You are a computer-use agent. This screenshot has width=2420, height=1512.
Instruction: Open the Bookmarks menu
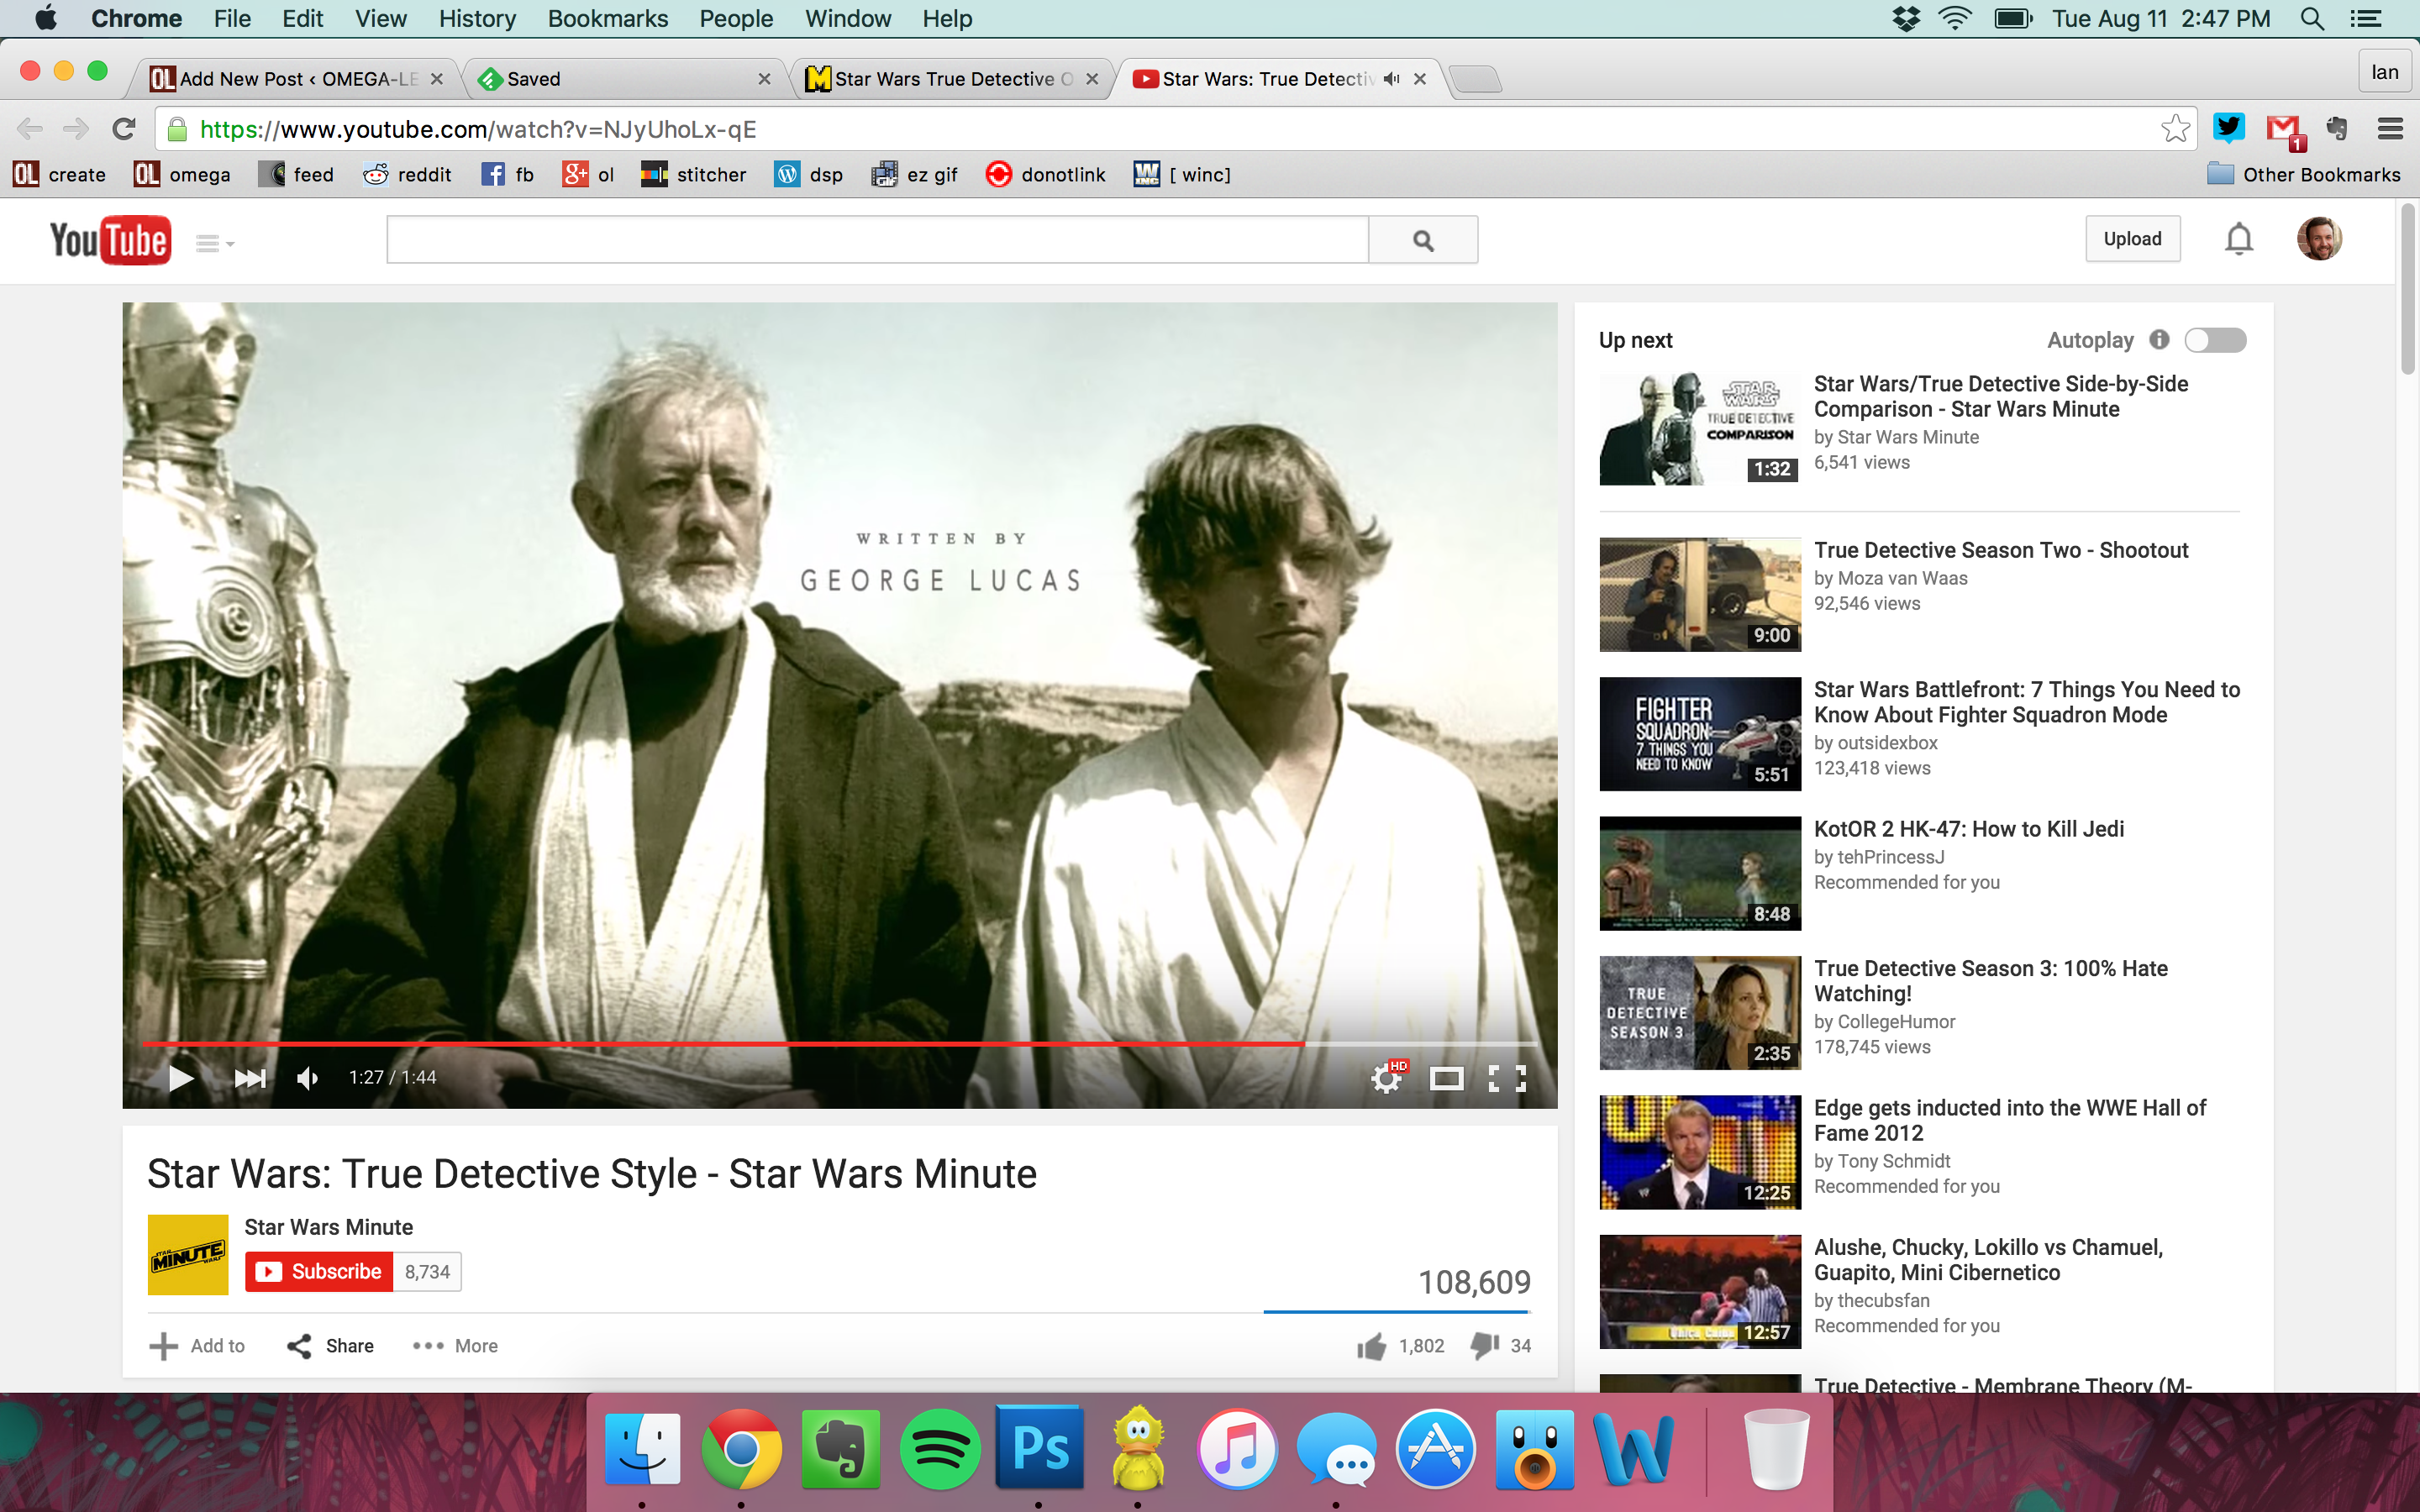click(607, 18)
